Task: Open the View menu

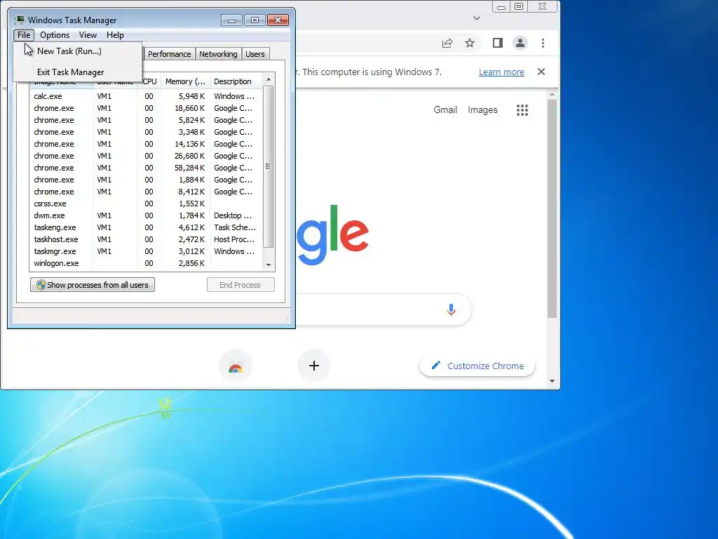Action: [x=88, y=35]
